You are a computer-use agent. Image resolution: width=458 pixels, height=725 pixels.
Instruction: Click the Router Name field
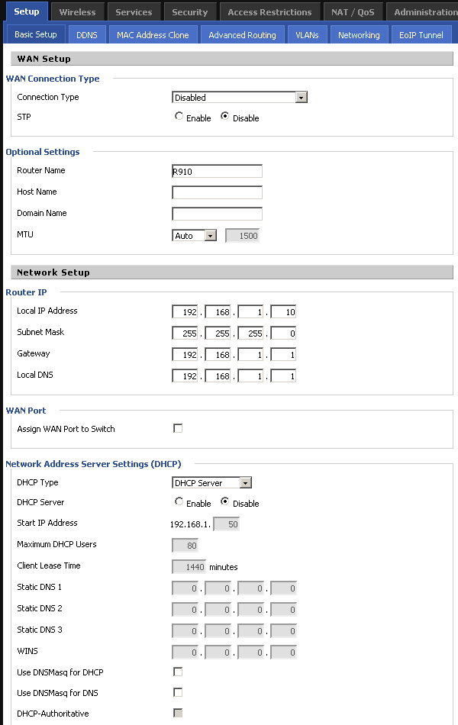217,171
